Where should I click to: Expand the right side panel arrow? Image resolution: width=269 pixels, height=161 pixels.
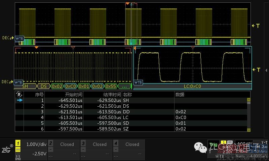[x=266, y=70]
